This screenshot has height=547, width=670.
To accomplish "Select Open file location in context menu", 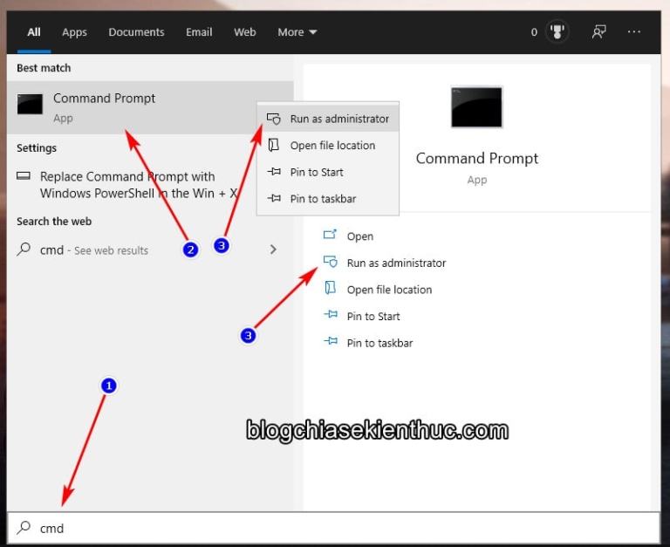I will [x=332, y=146].
